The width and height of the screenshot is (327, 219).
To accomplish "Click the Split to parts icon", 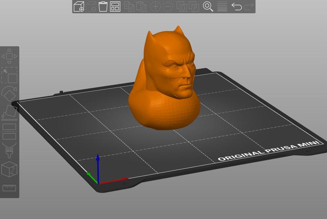I will tap(194, 7).
